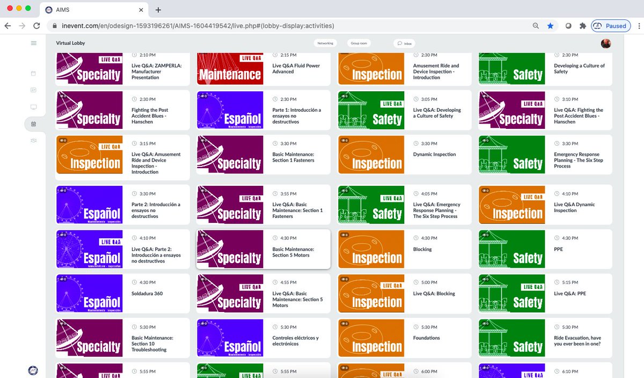Bookmark page with the star icon
This screenshot has width=644, height=378.
pos(550,26)
